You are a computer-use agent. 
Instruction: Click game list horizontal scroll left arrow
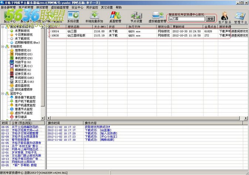coord(49,118)
